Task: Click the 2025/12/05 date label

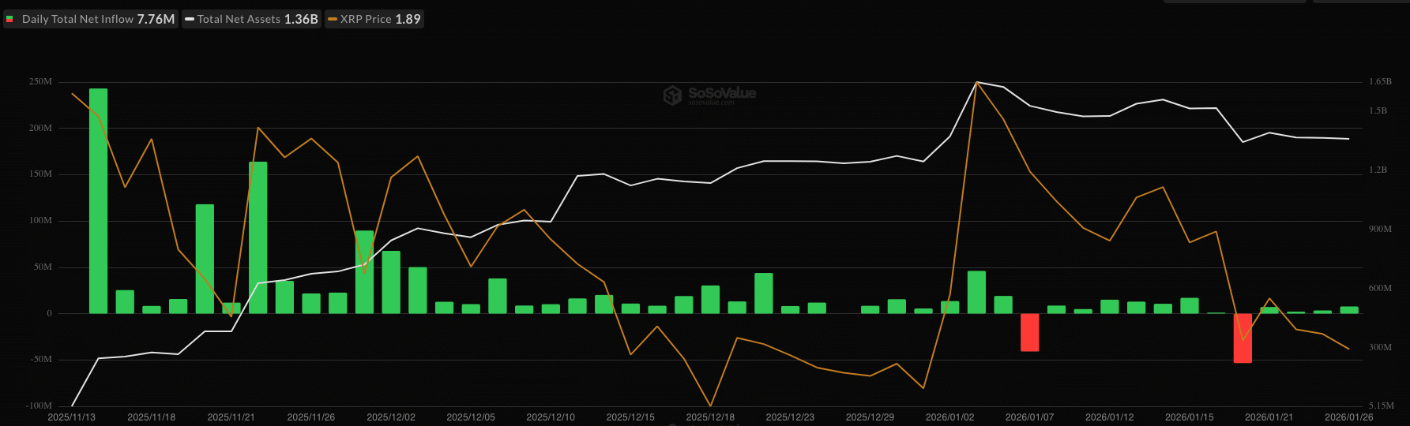Action: coord(471,417)
